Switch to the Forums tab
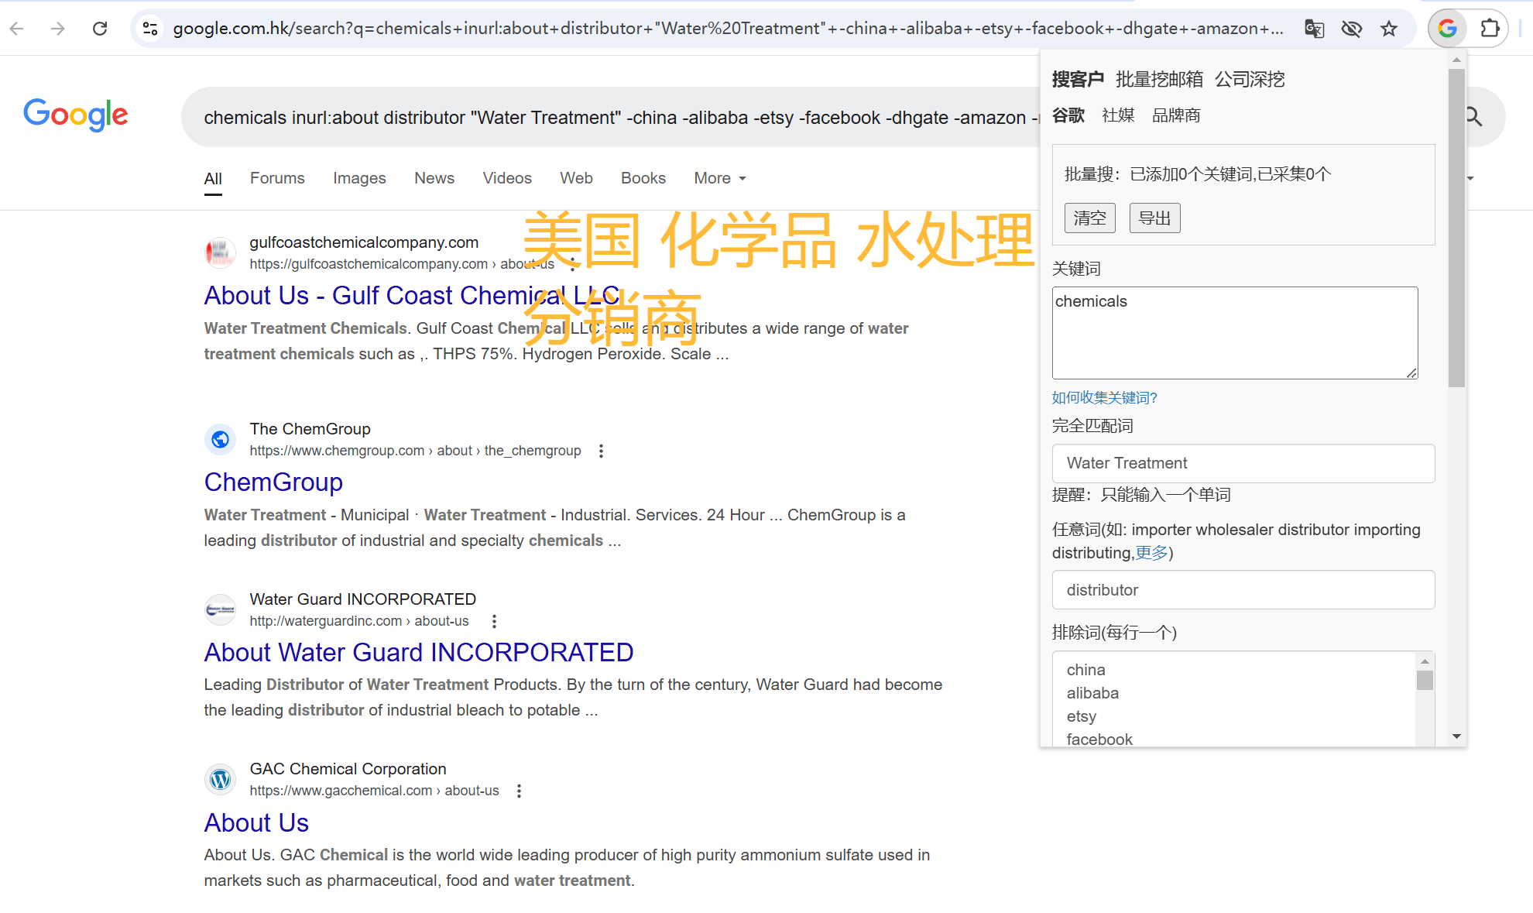The width and height of the screenshot is (1533, 913). point(277,178)
